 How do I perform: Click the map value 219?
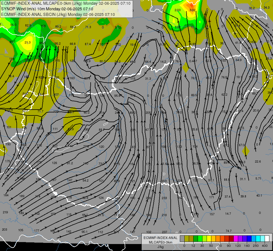point(5,212)
